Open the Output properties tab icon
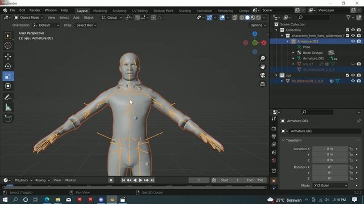The image size is (364, 204). [274, 137]
